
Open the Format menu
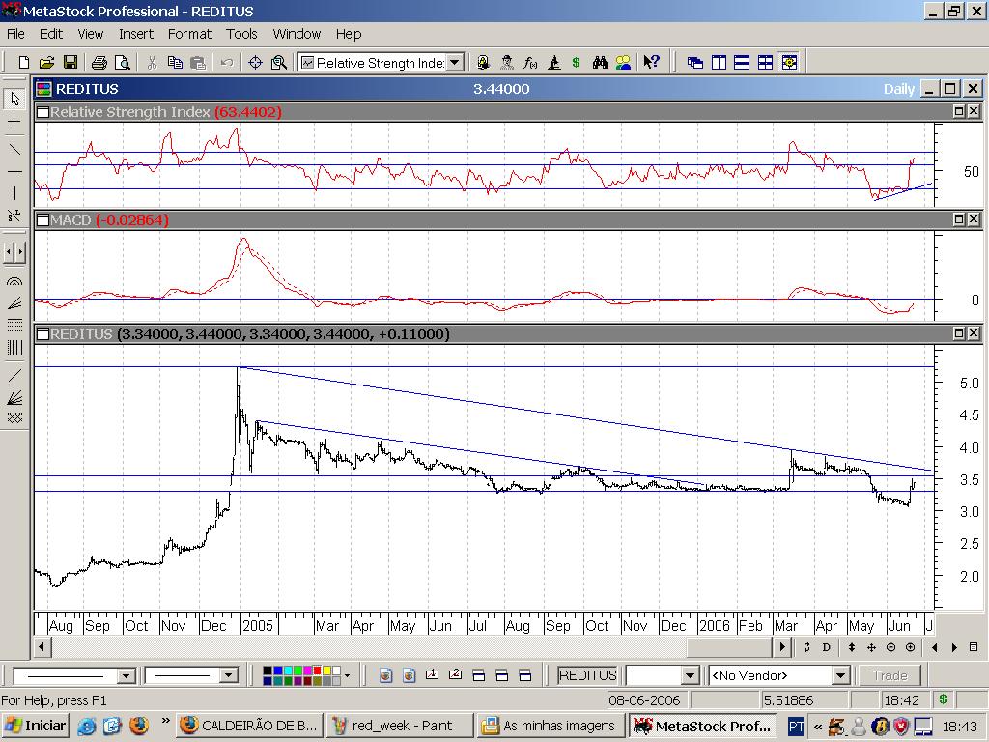click(189, 34)
